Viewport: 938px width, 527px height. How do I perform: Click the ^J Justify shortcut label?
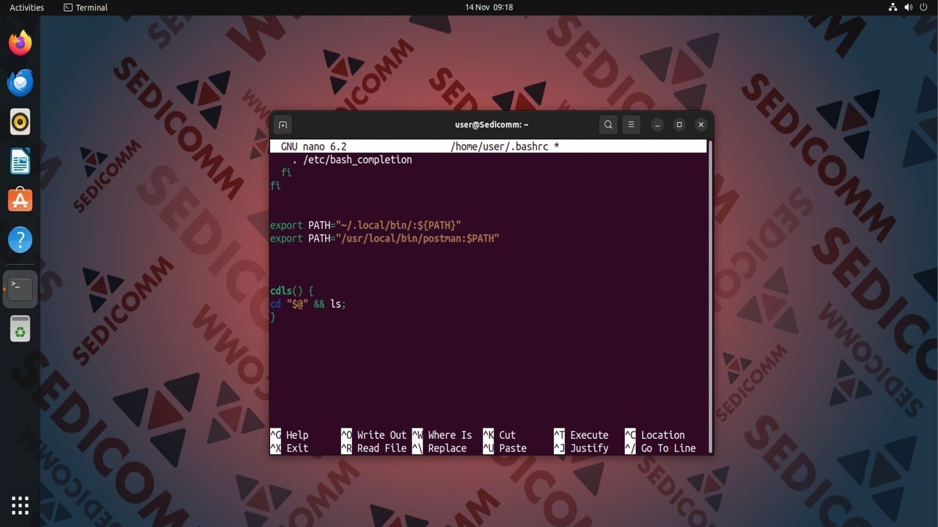click(x=581, y=448)
